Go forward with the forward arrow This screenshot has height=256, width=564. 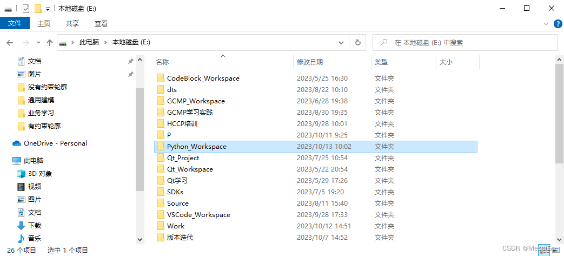[x=26, y=43]
